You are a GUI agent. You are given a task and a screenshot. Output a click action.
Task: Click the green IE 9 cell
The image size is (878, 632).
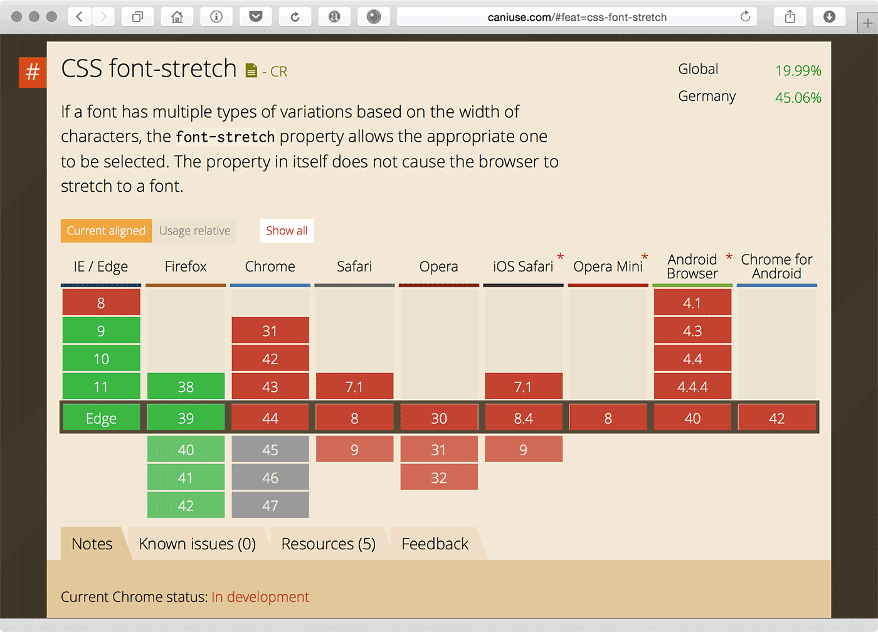(x=101, y=330)
